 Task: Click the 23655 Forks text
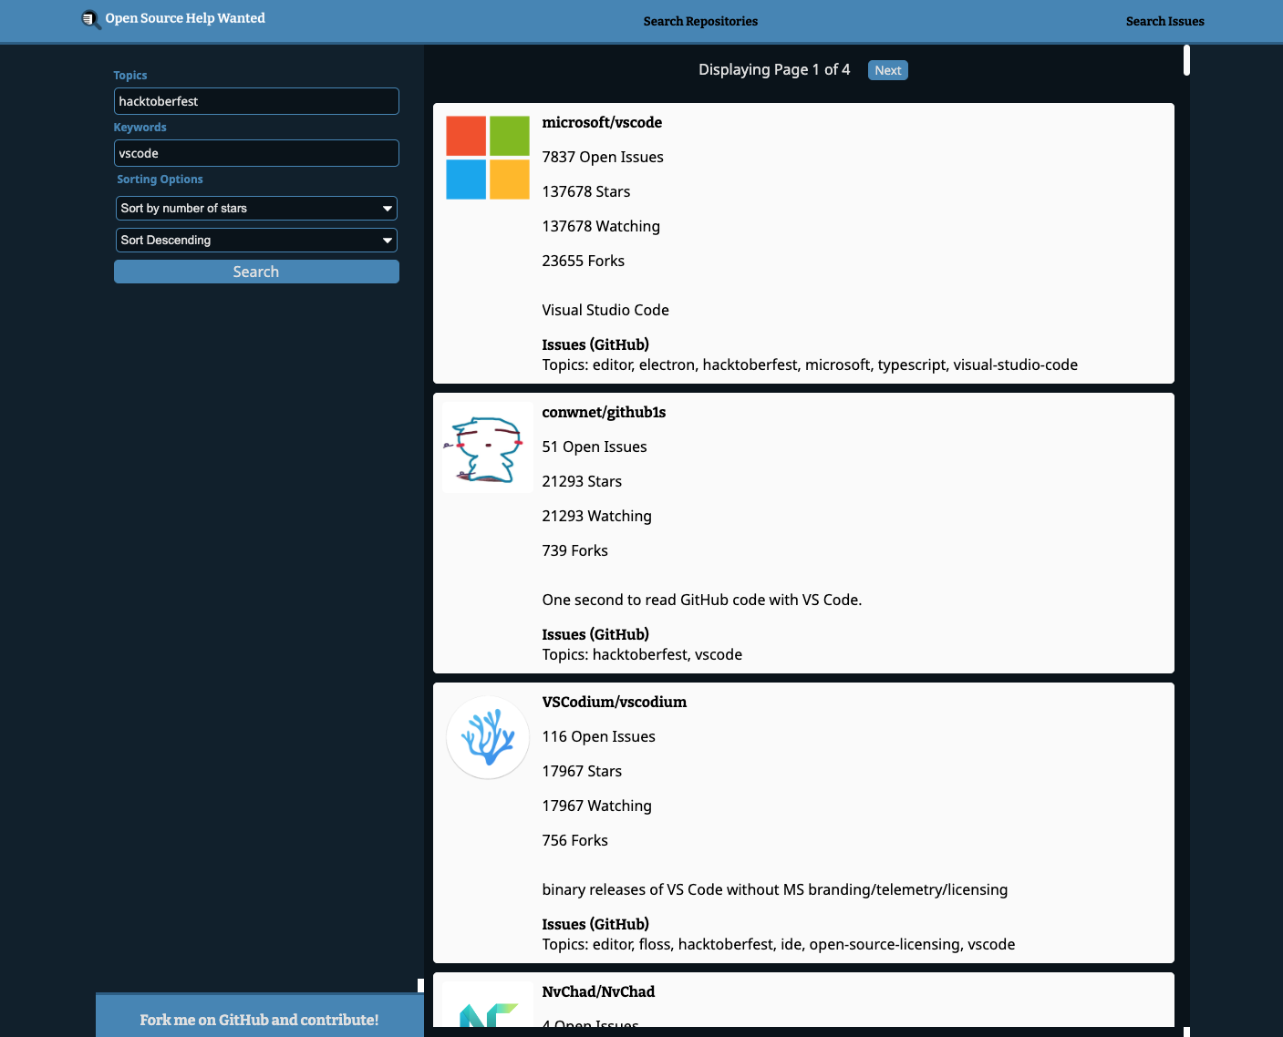tap(584, 261)
